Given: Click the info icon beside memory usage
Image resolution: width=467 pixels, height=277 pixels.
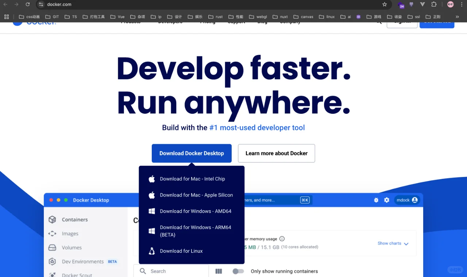Looking at the screenshot, I should (282, 239).
